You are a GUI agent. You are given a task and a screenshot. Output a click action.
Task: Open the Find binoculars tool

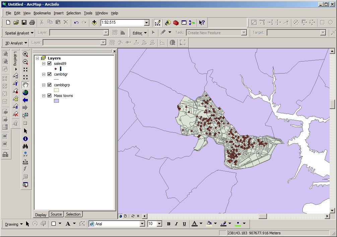point(25,146)
